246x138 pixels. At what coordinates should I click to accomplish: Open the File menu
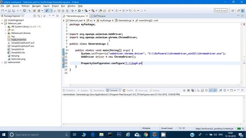2,6
